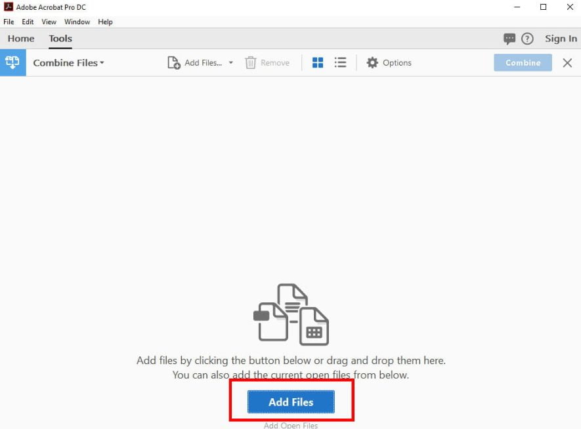Open the File menu
Screen dimensions: 581x429
[9, 22]
